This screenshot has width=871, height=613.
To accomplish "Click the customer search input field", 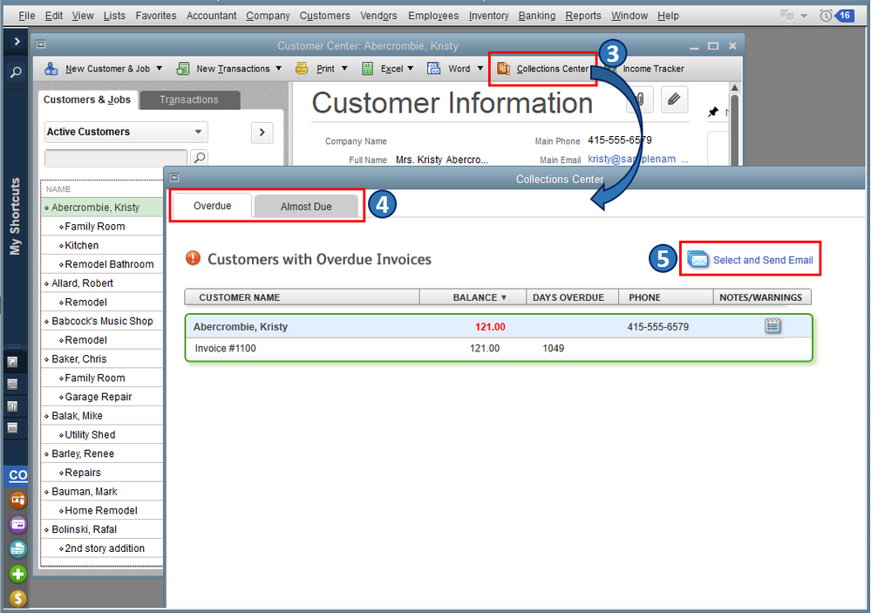I will click(x=116, y=158).
